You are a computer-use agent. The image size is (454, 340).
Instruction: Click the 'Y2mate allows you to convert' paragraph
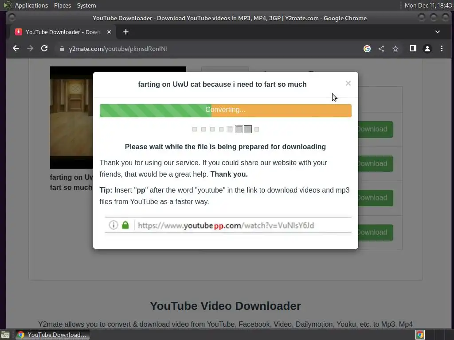click(x=225, y=325)
